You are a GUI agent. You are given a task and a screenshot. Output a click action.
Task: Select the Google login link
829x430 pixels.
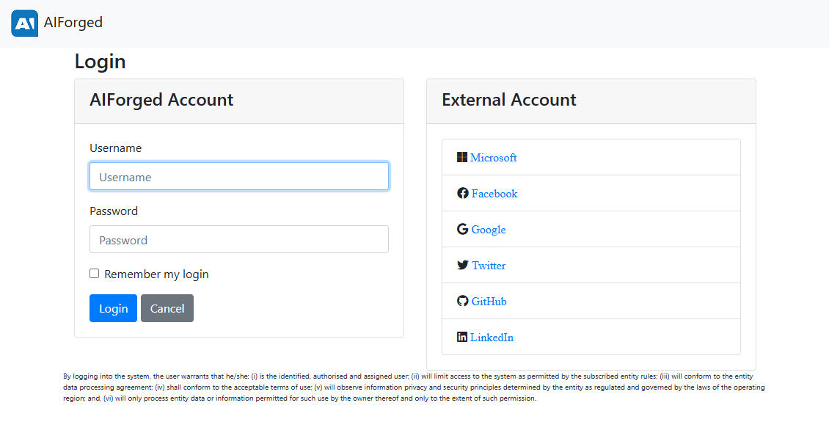(x=489, y=230)
